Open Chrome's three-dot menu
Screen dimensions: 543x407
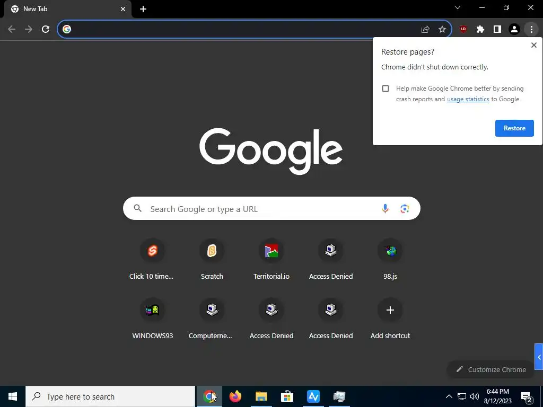[531, 30]
